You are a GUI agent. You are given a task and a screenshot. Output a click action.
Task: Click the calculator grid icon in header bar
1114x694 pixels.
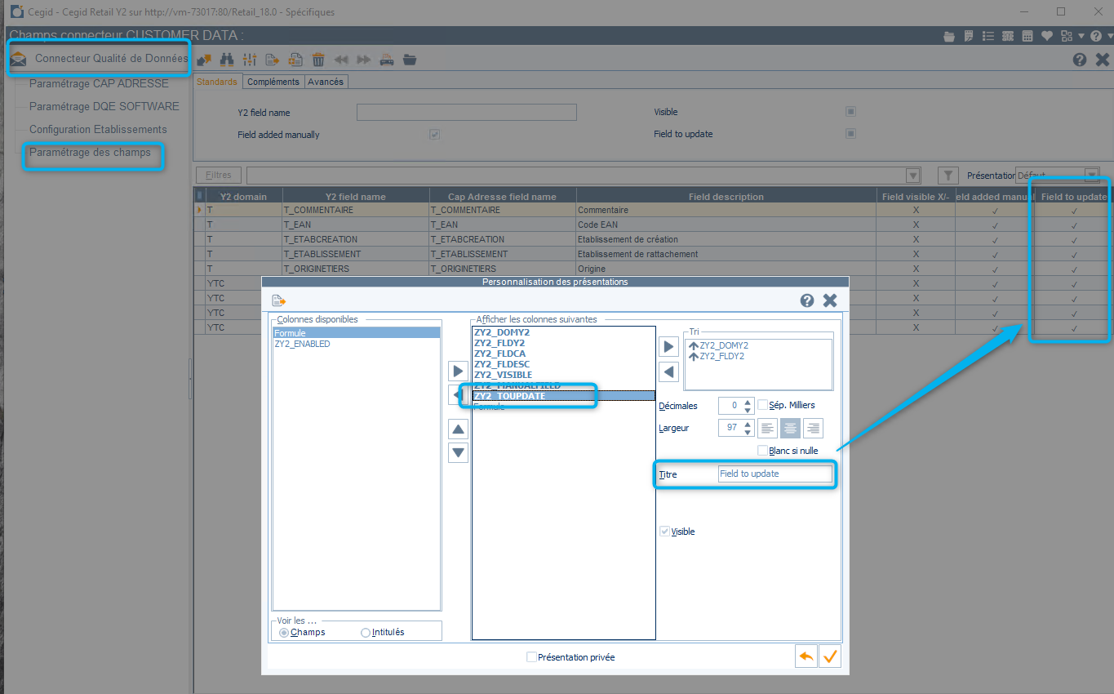click(x=1027, y=36)
